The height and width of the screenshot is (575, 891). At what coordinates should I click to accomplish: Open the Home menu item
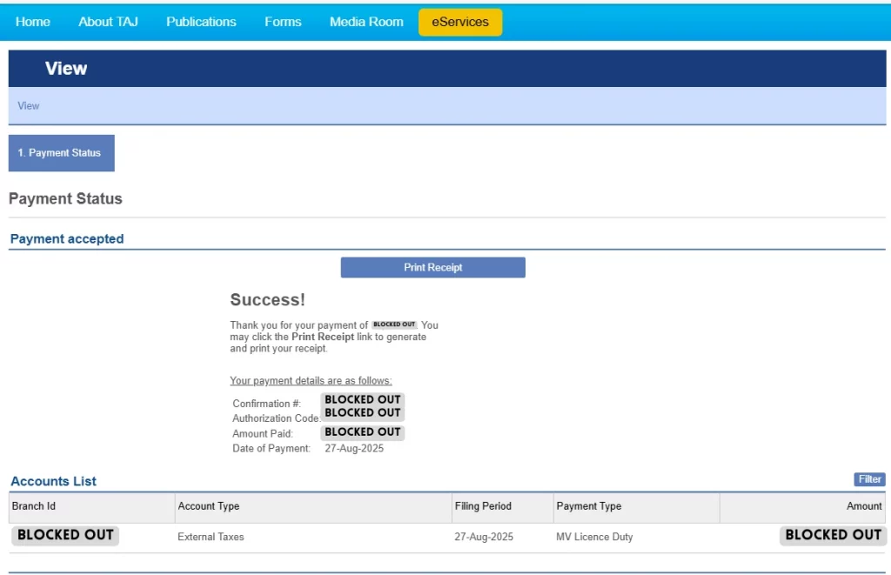[x=33, y=22]
